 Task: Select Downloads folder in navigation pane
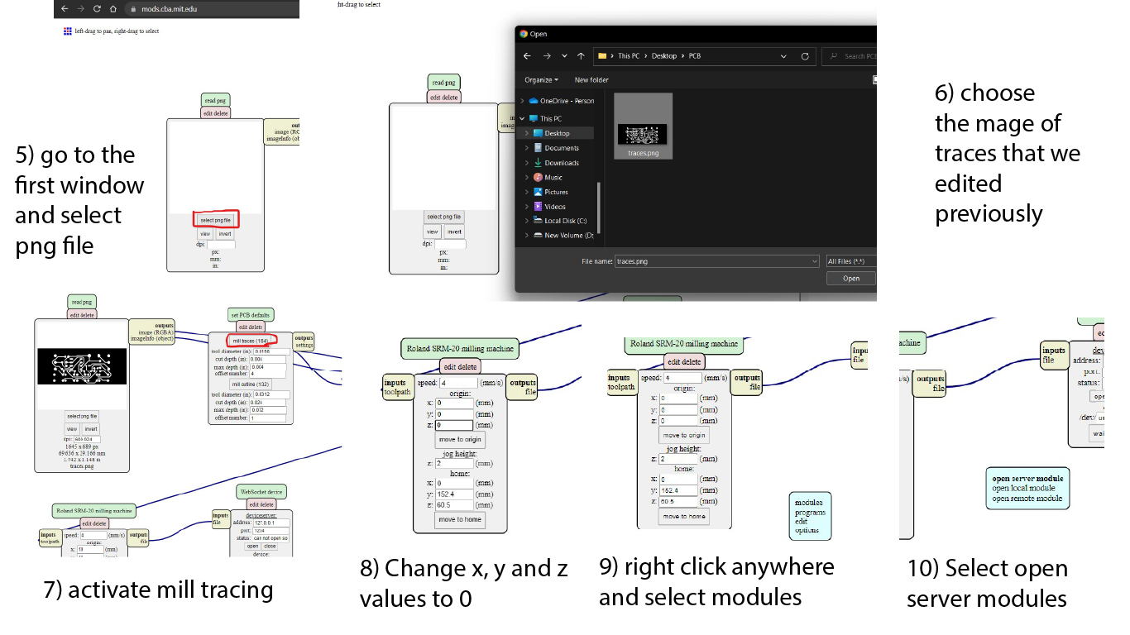point(561,163)
